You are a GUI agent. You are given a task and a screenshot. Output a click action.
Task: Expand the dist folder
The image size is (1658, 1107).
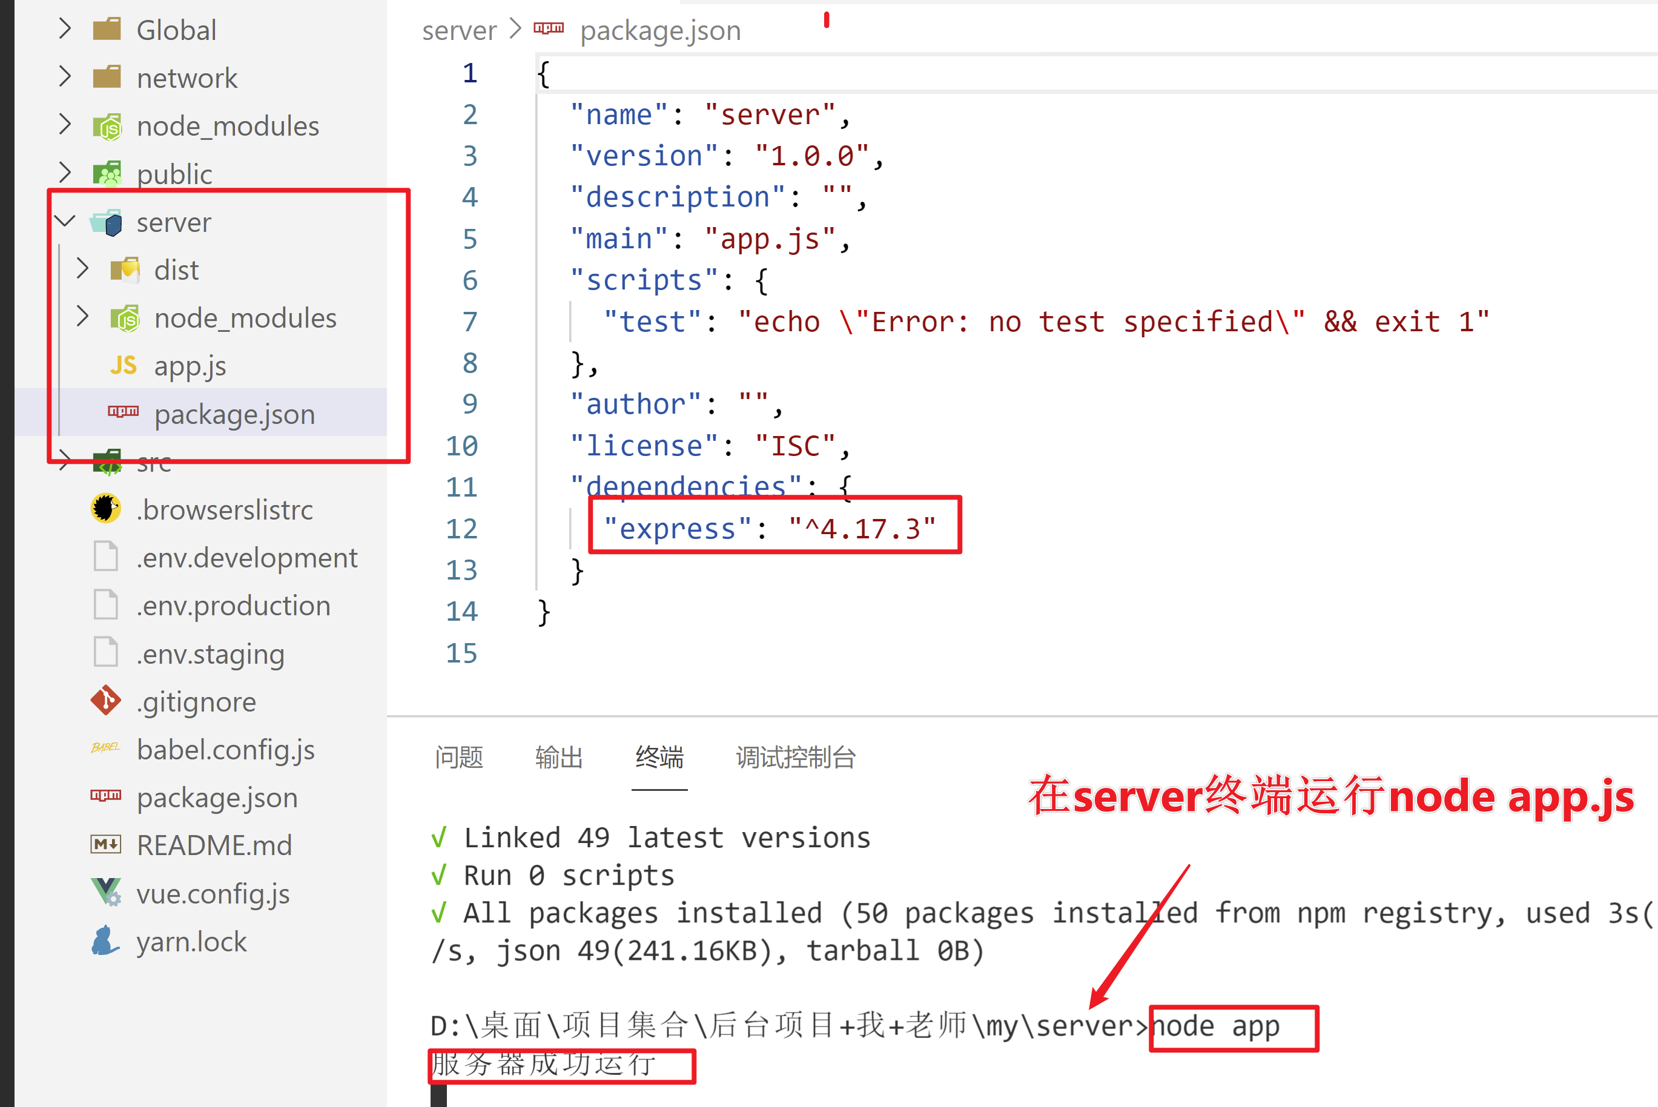coord(82,268)
